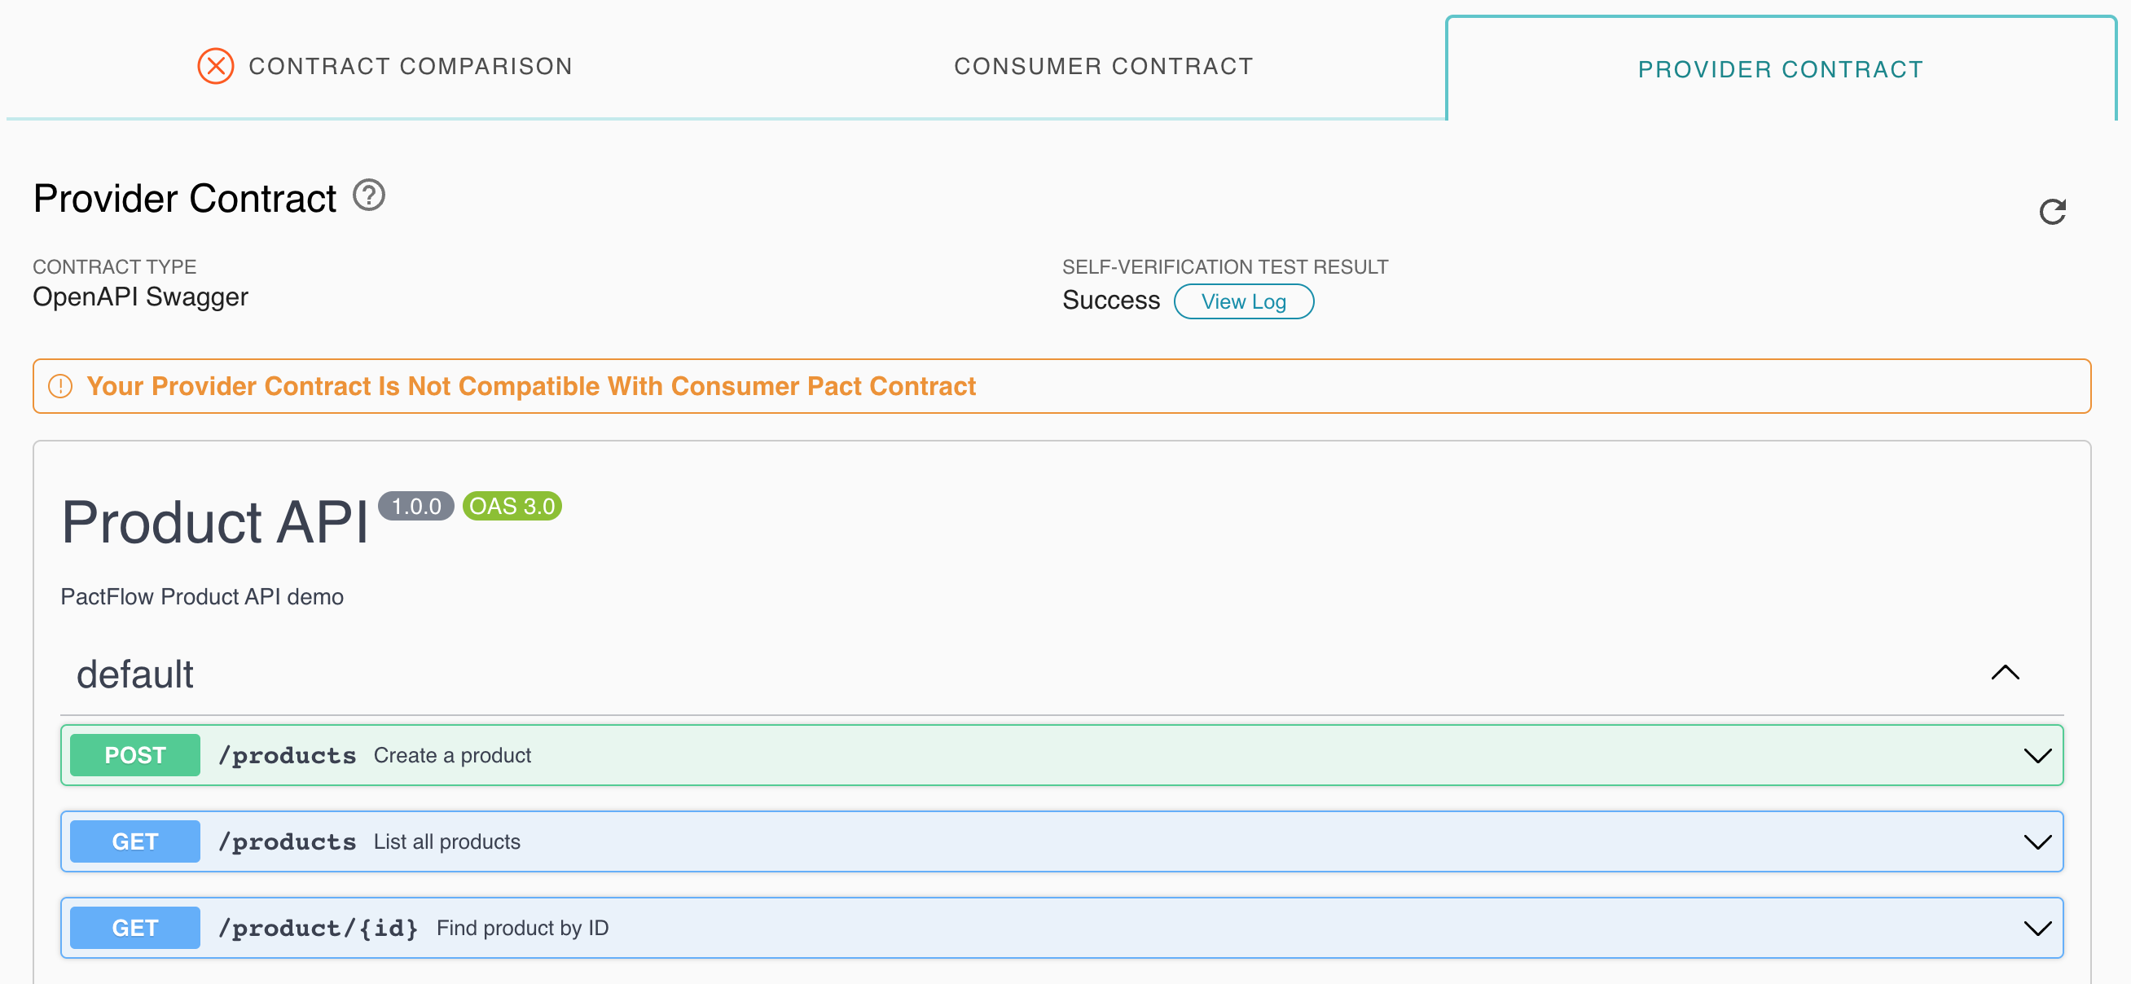Select the green POST method badge

pyautogui.click(x=135, y=754)
